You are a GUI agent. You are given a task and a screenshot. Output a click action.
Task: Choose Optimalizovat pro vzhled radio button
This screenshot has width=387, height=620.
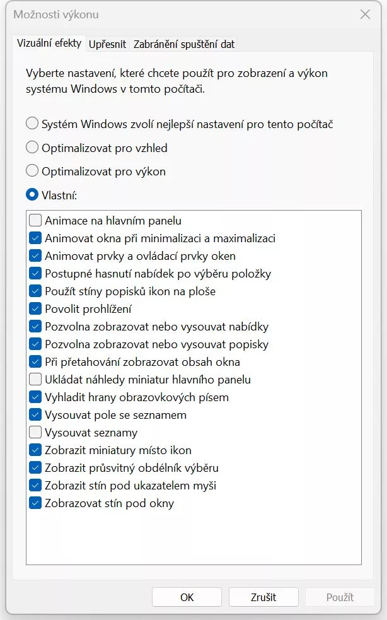pos(32,148)
